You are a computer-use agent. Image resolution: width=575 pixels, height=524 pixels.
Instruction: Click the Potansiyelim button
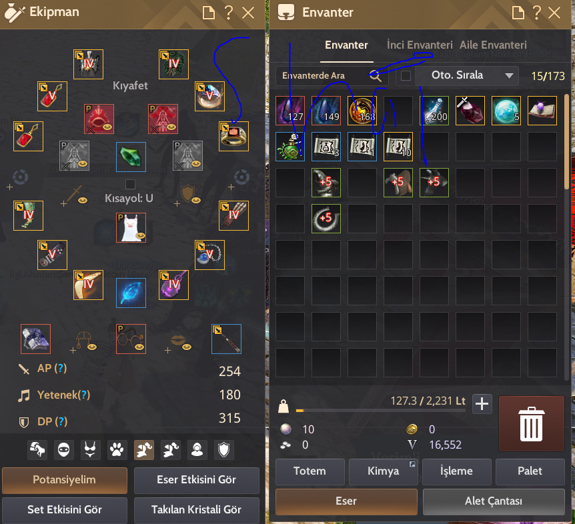coord(65,480)
